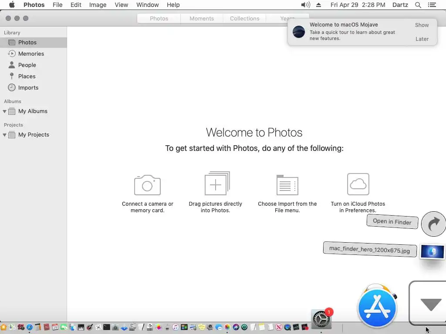The image size is (446, 334).
Task: Open Stickies in the Dock
Action: point(202,327)
